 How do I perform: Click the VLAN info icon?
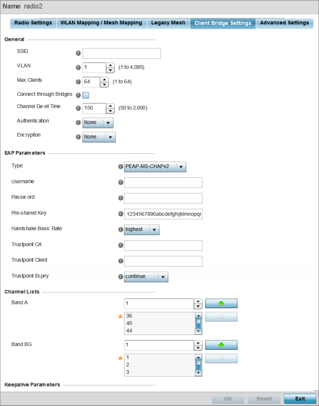point(78,68)
